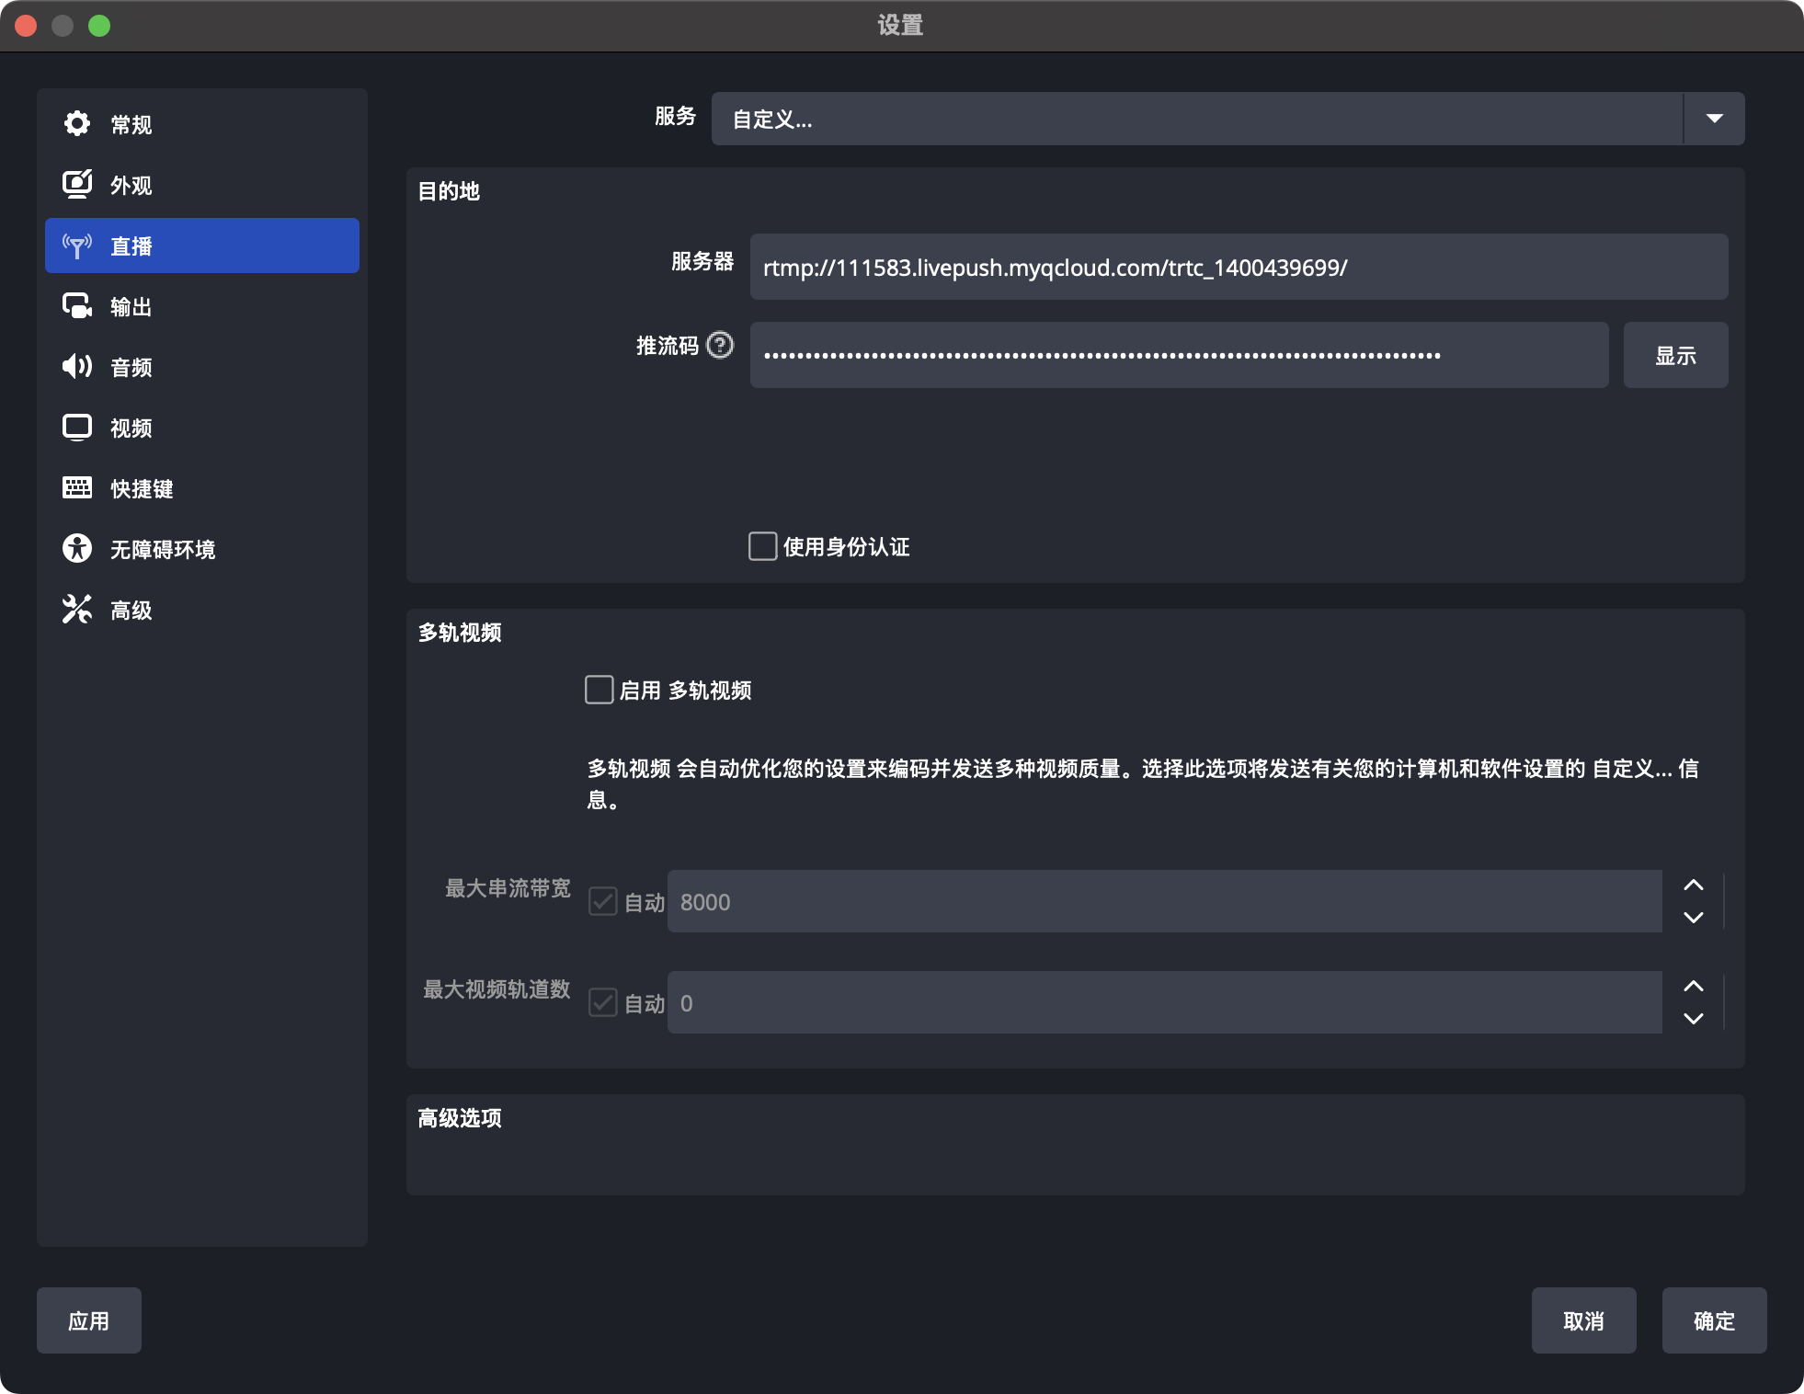The width and height of the screenshot is (1804, 1394).
Task: Click the 目的地 section title
Action: [x=449, y=191]
